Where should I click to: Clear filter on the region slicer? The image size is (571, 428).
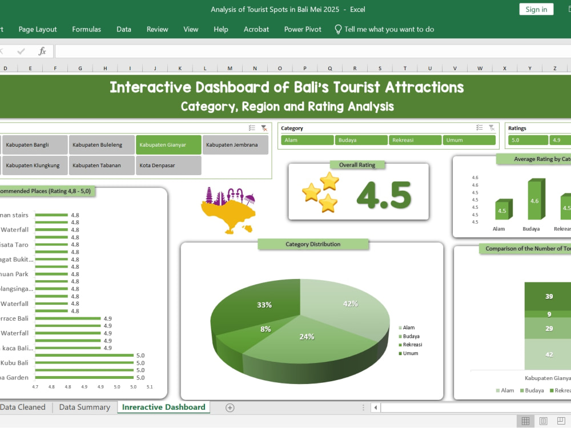264,128
